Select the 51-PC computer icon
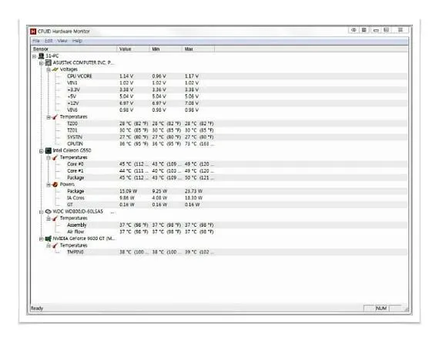 41,56
